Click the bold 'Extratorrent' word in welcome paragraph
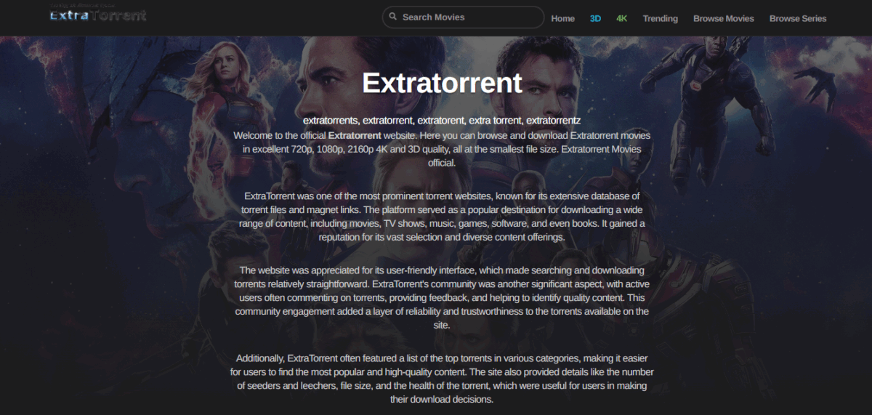Image resolution: width=872 pixels, height=415 pixels. click(x=355, y=136)
